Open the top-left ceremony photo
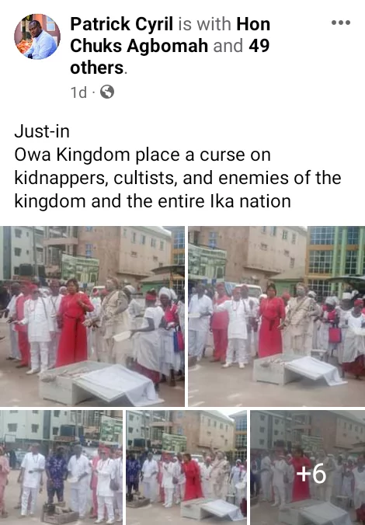Screen dimensions: 365x525 92,316
